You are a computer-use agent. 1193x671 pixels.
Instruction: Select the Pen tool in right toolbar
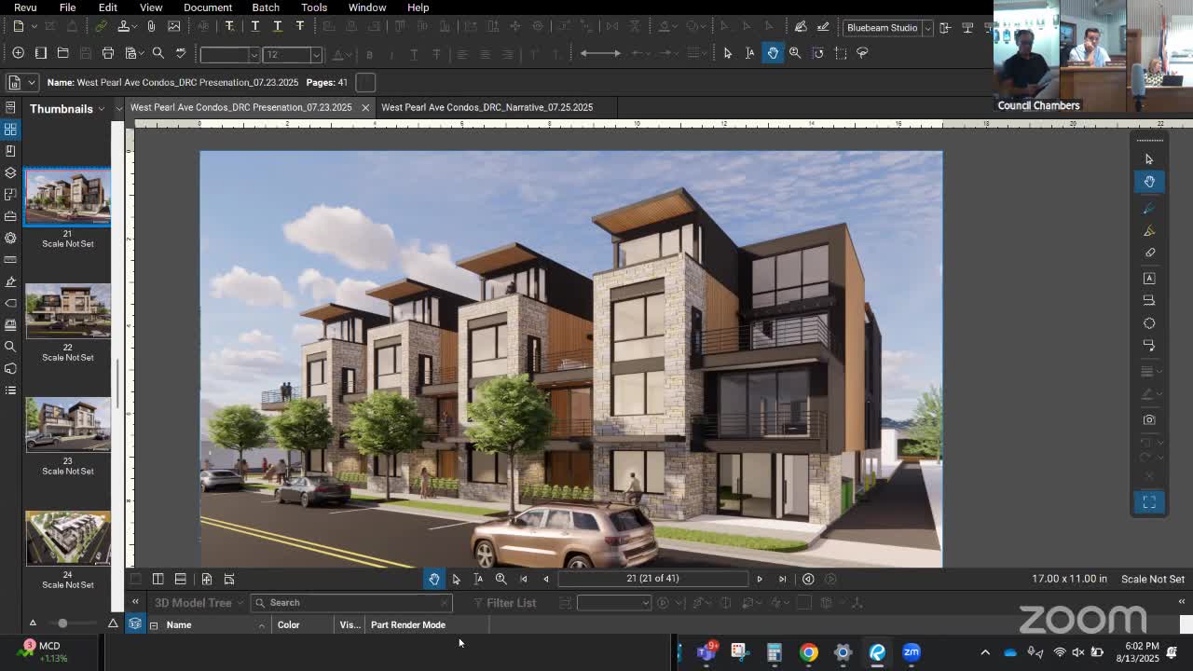click(1149, 208)
